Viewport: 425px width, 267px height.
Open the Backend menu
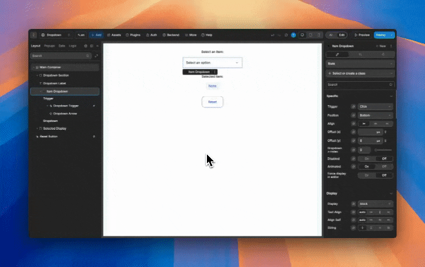171,35
